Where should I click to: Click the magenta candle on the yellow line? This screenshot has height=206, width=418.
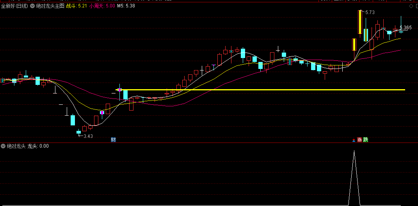point(120,90)
